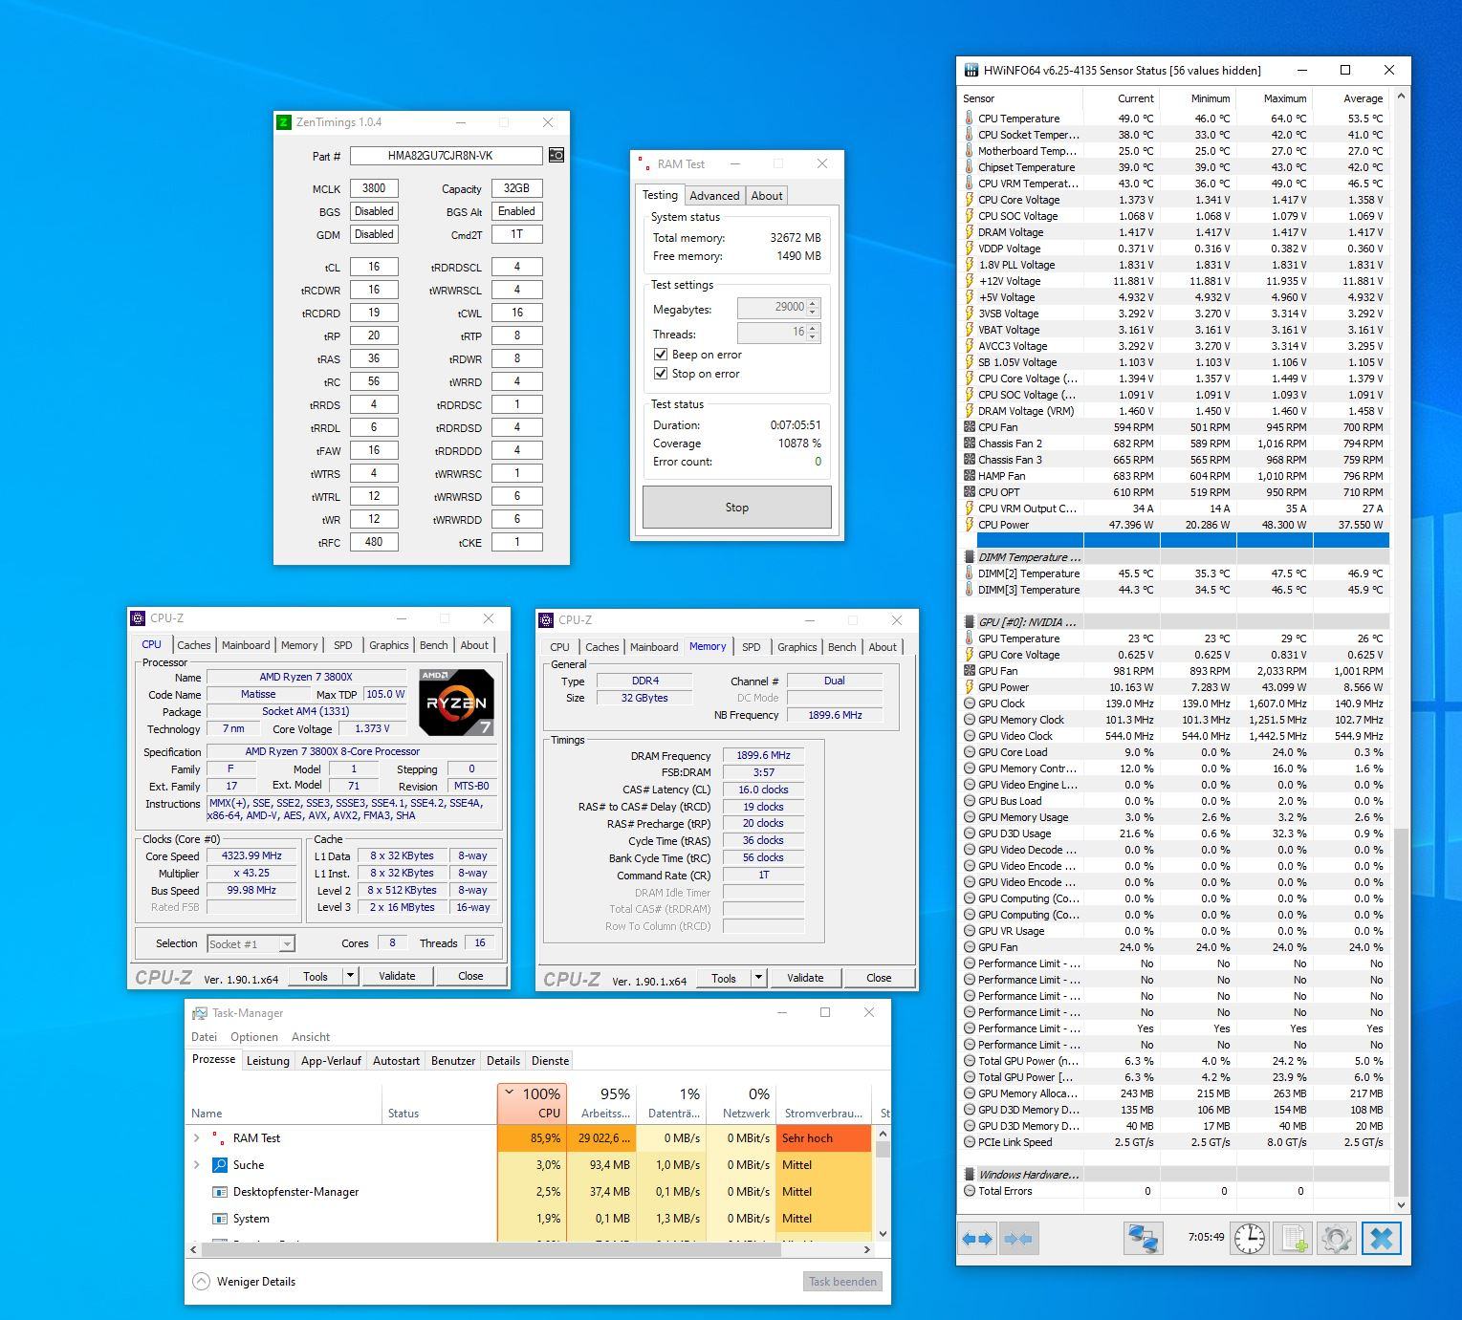Viewport: 1462px width, 1320px height.
Task: Click the CPU column sort chevron
Action: [x=510, y=1092]
